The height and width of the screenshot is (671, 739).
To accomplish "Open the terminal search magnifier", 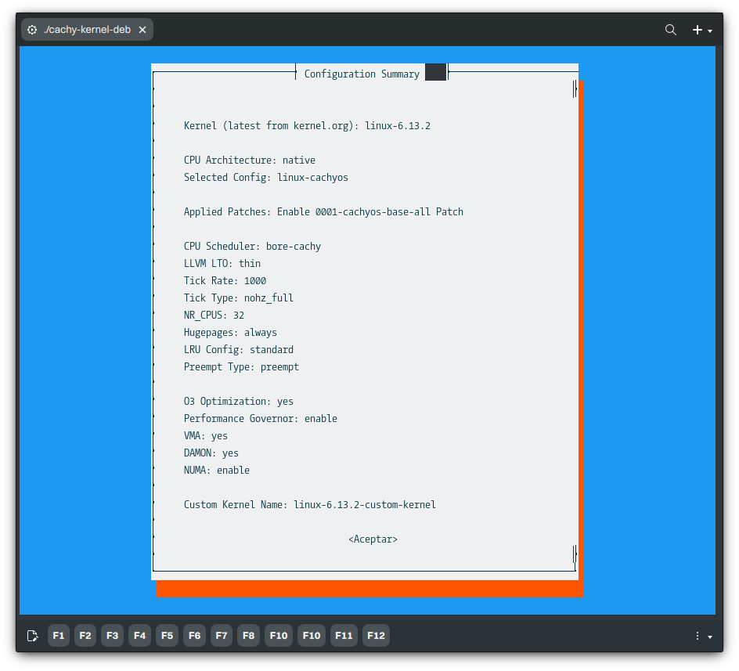I will click(671, 30).
